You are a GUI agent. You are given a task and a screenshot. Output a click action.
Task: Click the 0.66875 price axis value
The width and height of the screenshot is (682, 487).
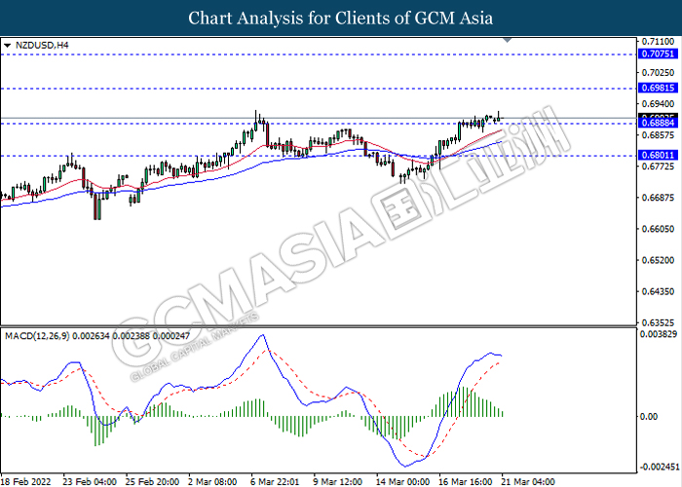(658, 198)
